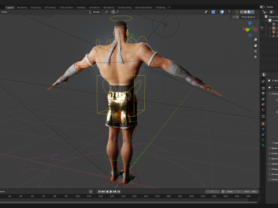This screenshot has height=208, width=278.
Task: Open the green Armature data tab
Action: pos(263,140)
